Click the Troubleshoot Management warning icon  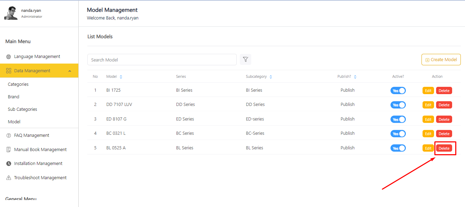(x=9, y=178)
